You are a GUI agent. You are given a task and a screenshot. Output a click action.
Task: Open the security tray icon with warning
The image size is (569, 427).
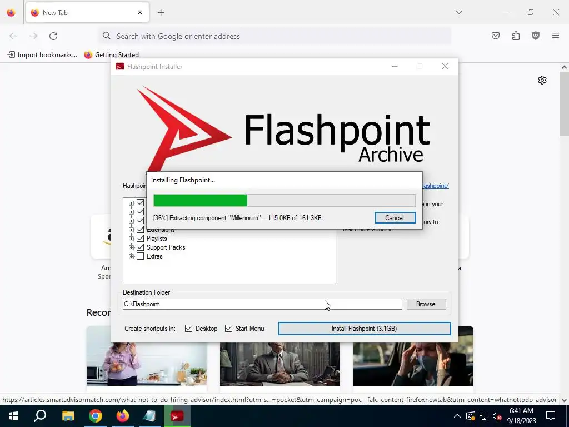click(471, 416)
